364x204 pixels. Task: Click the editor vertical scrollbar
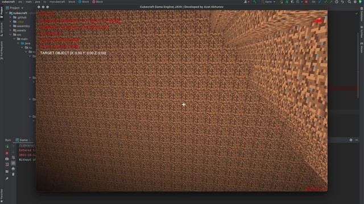tap(358, 66)
